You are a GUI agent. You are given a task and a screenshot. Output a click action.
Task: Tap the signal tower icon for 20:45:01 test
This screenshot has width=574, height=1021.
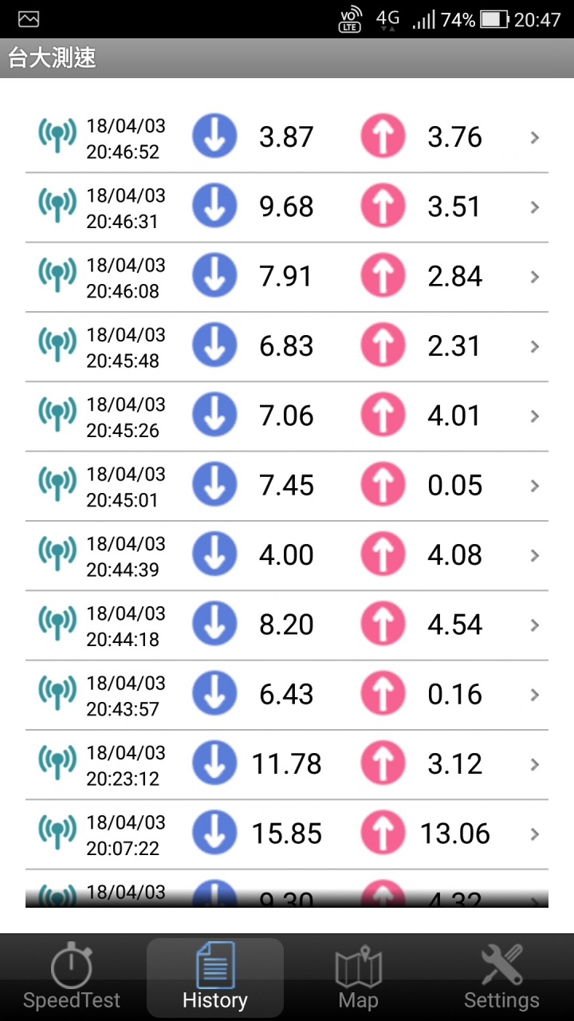pos(57,485)
